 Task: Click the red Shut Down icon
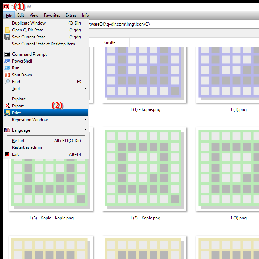[7, 75]
